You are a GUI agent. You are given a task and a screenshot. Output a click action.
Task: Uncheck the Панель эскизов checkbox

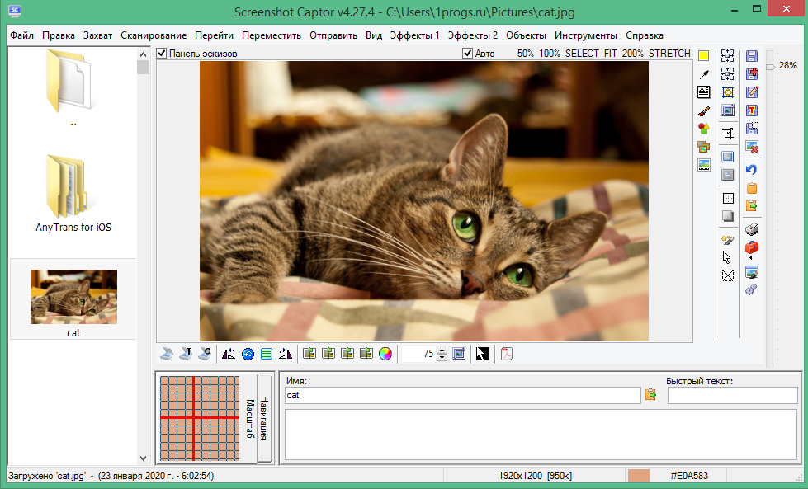[162, 54]
